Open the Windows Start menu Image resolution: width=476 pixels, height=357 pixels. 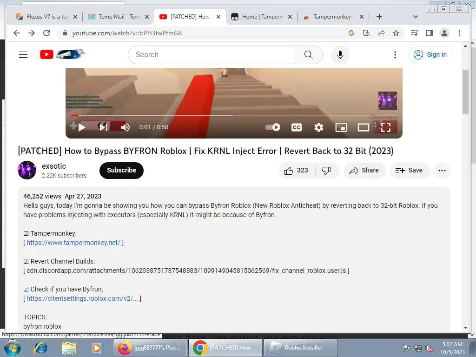click(12, 348)
